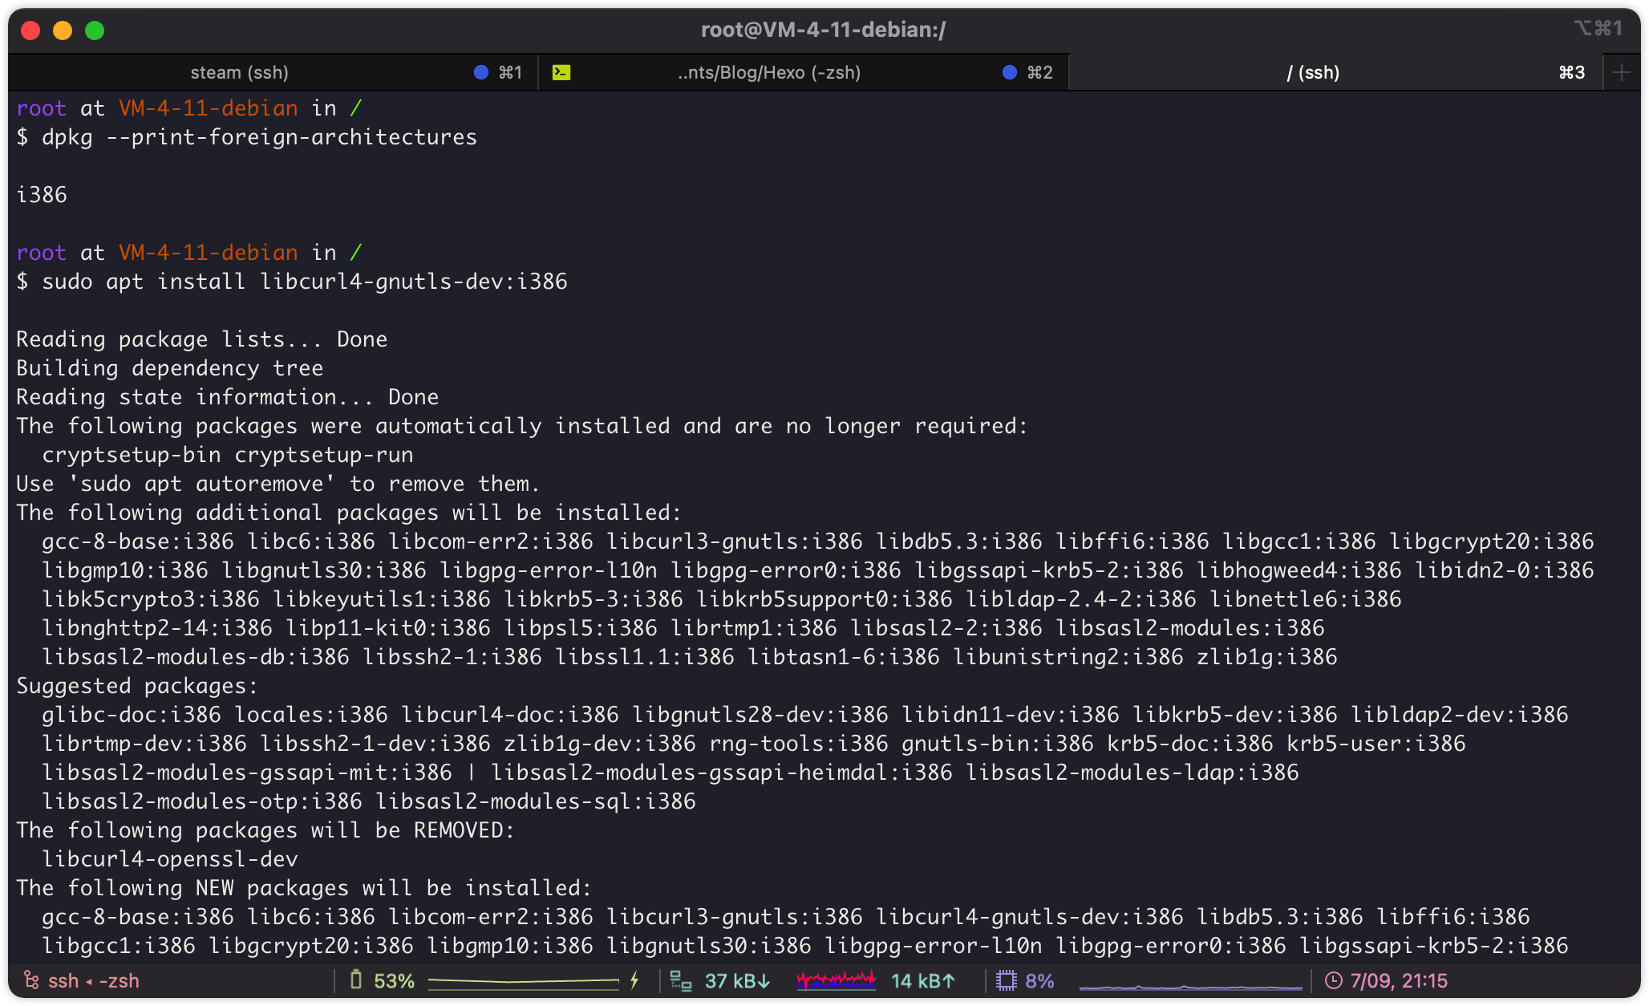Click the blue activity dot on Hexo tab
Viewport: 1649px width, 1006px height.
coord(1010,72)
